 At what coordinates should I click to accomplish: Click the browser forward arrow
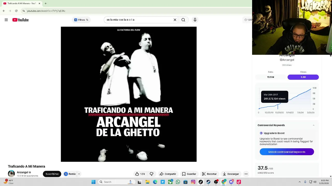tap(10, 11)
